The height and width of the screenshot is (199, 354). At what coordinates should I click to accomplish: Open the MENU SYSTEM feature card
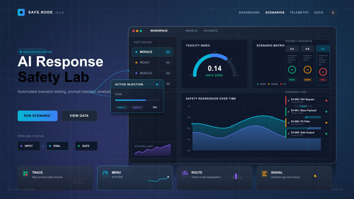[135, 178]
